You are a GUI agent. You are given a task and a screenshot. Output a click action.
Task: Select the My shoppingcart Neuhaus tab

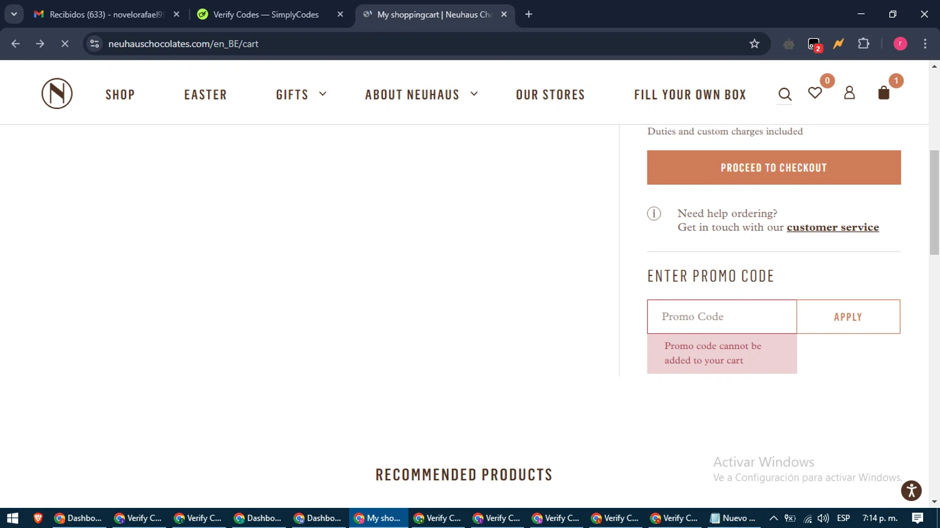pos(435,14)
